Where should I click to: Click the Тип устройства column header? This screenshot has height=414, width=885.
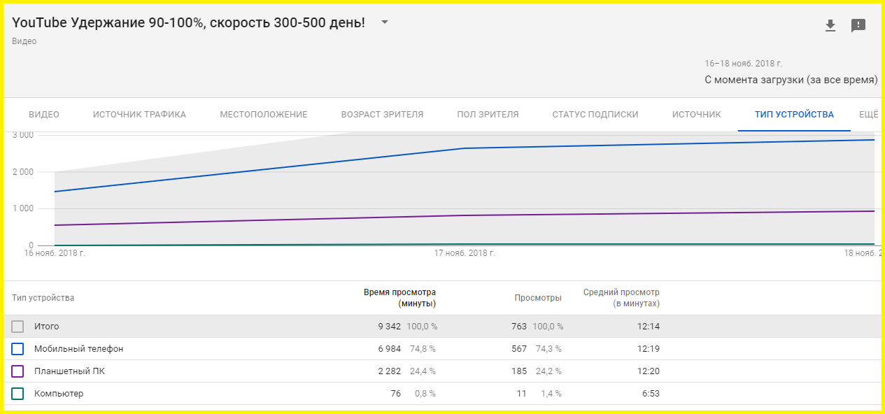43,298
